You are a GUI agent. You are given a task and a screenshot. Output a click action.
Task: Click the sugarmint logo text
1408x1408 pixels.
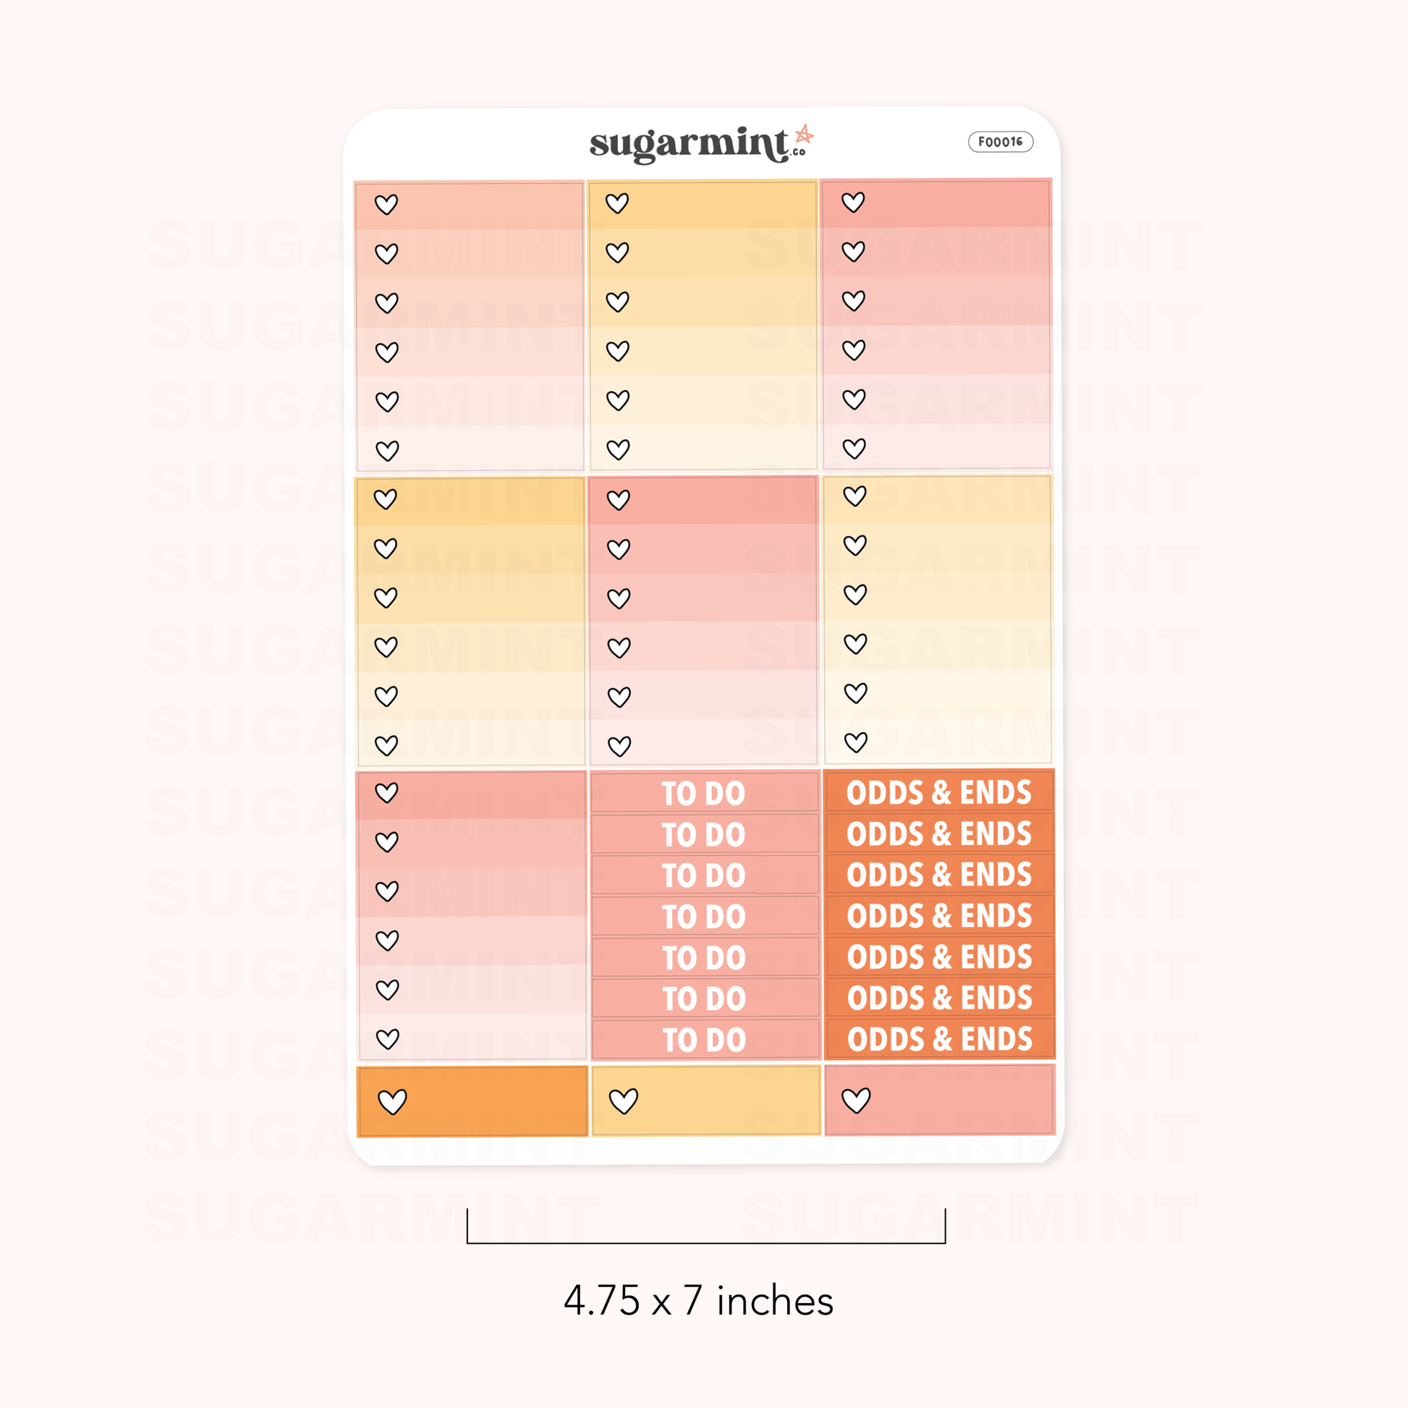coord(689,144)
